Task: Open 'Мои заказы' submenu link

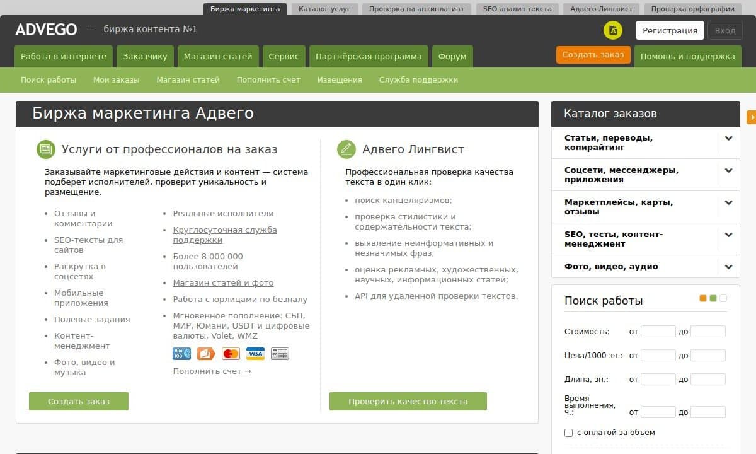Action: [x=117, y=80]
